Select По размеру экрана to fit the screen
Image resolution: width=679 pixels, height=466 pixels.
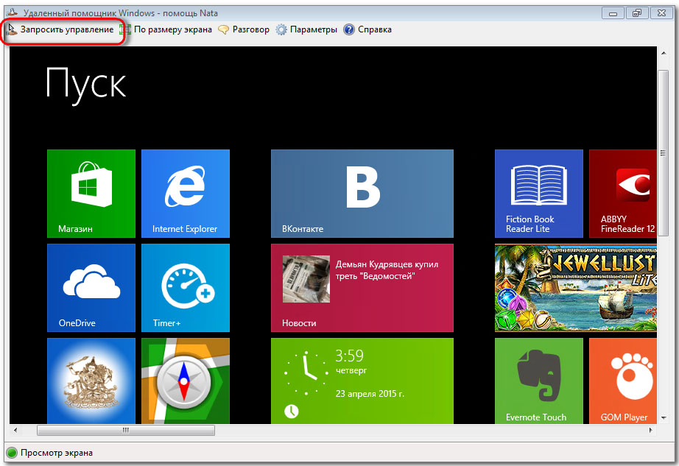tap(166, 29)
